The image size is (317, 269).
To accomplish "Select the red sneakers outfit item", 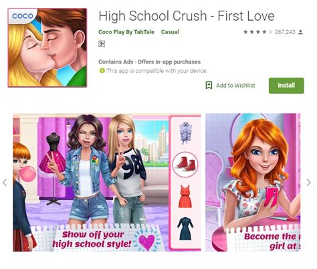I will (185, 165).
